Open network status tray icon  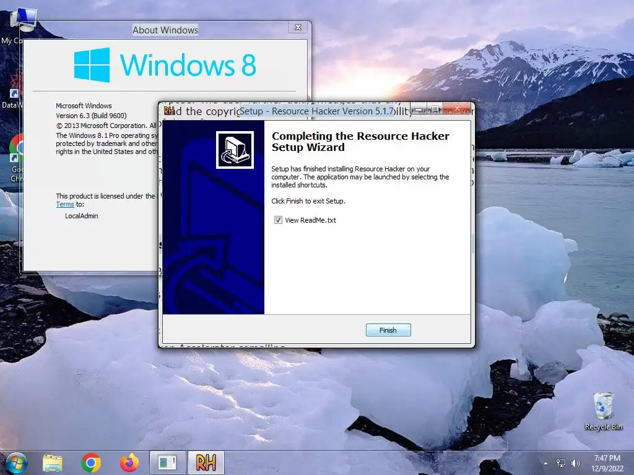coord(561,463)
